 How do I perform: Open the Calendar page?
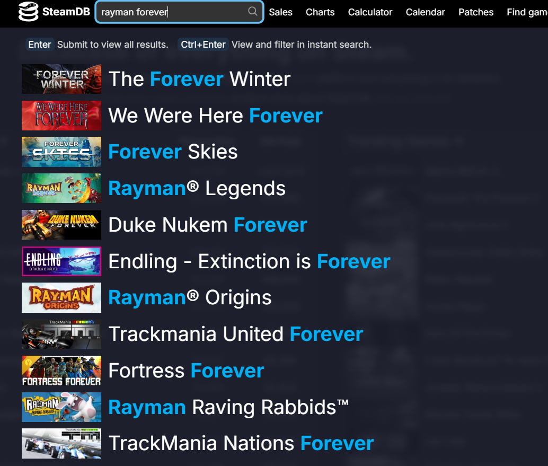pos(426,12)
